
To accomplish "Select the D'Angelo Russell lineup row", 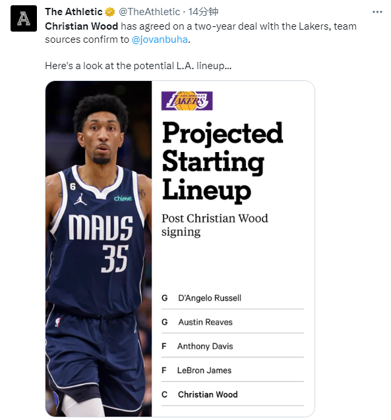I will click(232, 298).
